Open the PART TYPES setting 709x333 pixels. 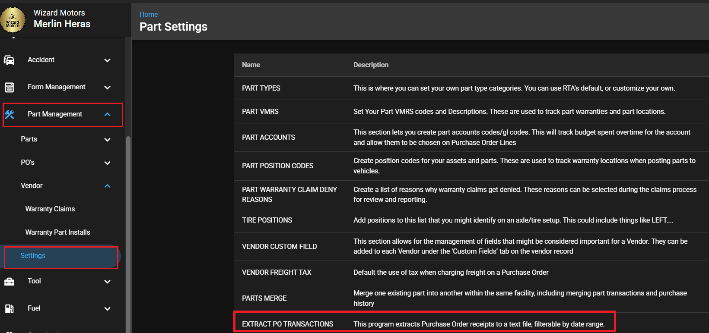[x=261, y=88]
